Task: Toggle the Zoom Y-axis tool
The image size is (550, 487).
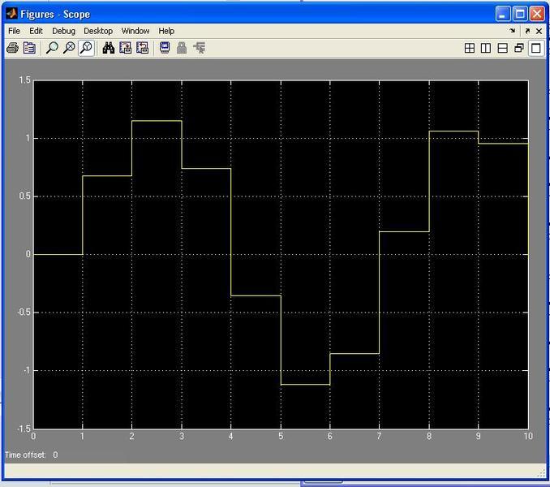Action: coord(86,48)
